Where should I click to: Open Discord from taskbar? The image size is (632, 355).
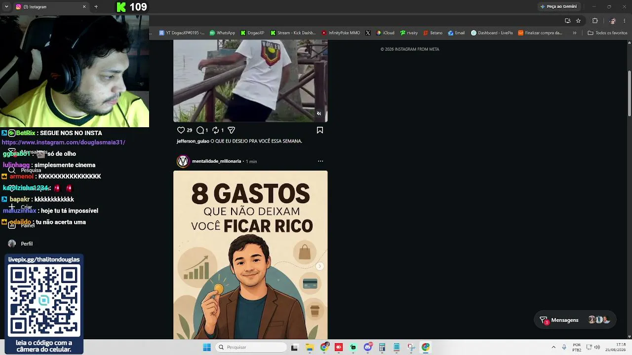(x=368, y=347)
